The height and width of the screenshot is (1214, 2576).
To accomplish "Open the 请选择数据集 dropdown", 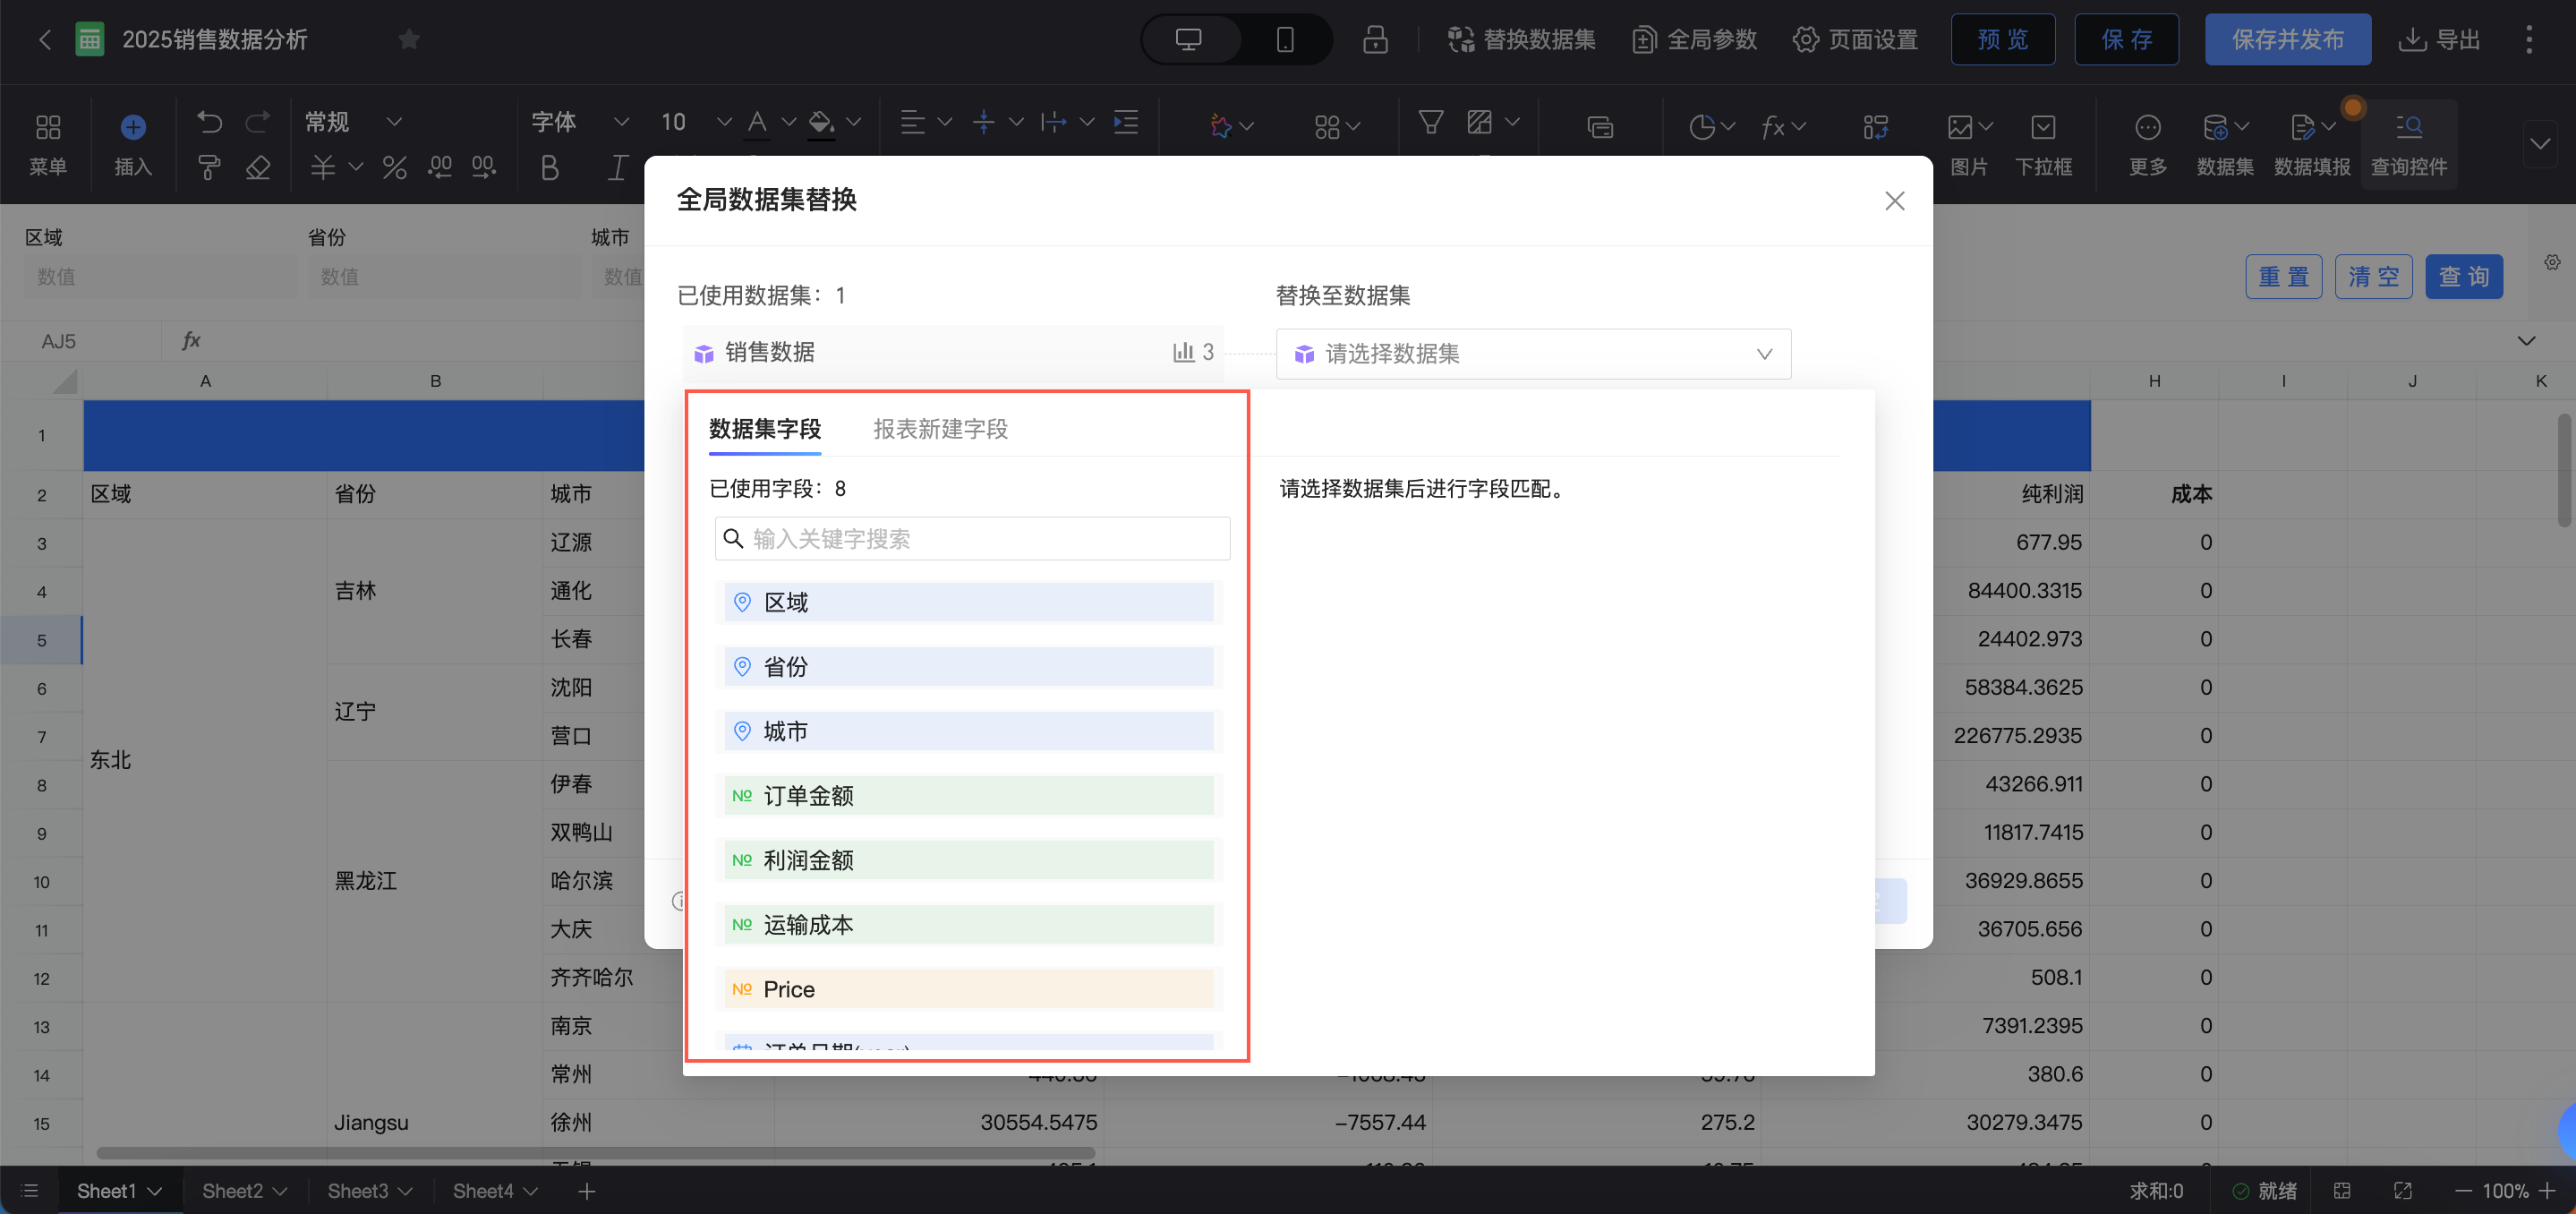I will pyautogui.click(x=1532, y=354).
